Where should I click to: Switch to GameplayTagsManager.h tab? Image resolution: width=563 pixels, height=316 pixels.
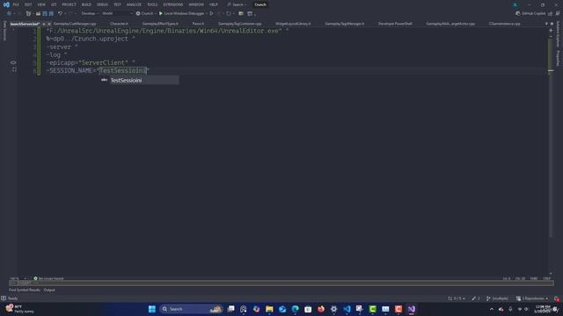click(345, 24)
